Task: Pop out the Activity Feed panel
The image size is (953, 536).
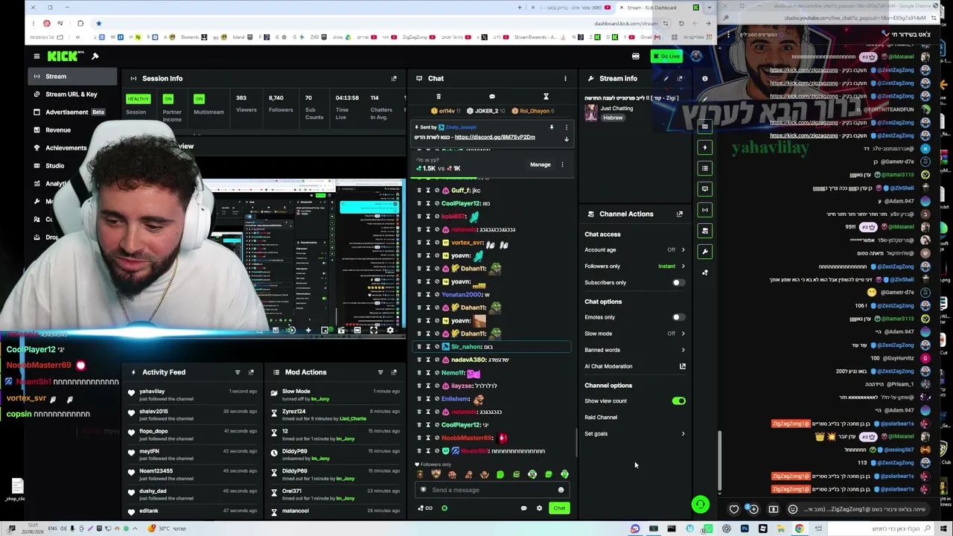Action: (251, 372)
